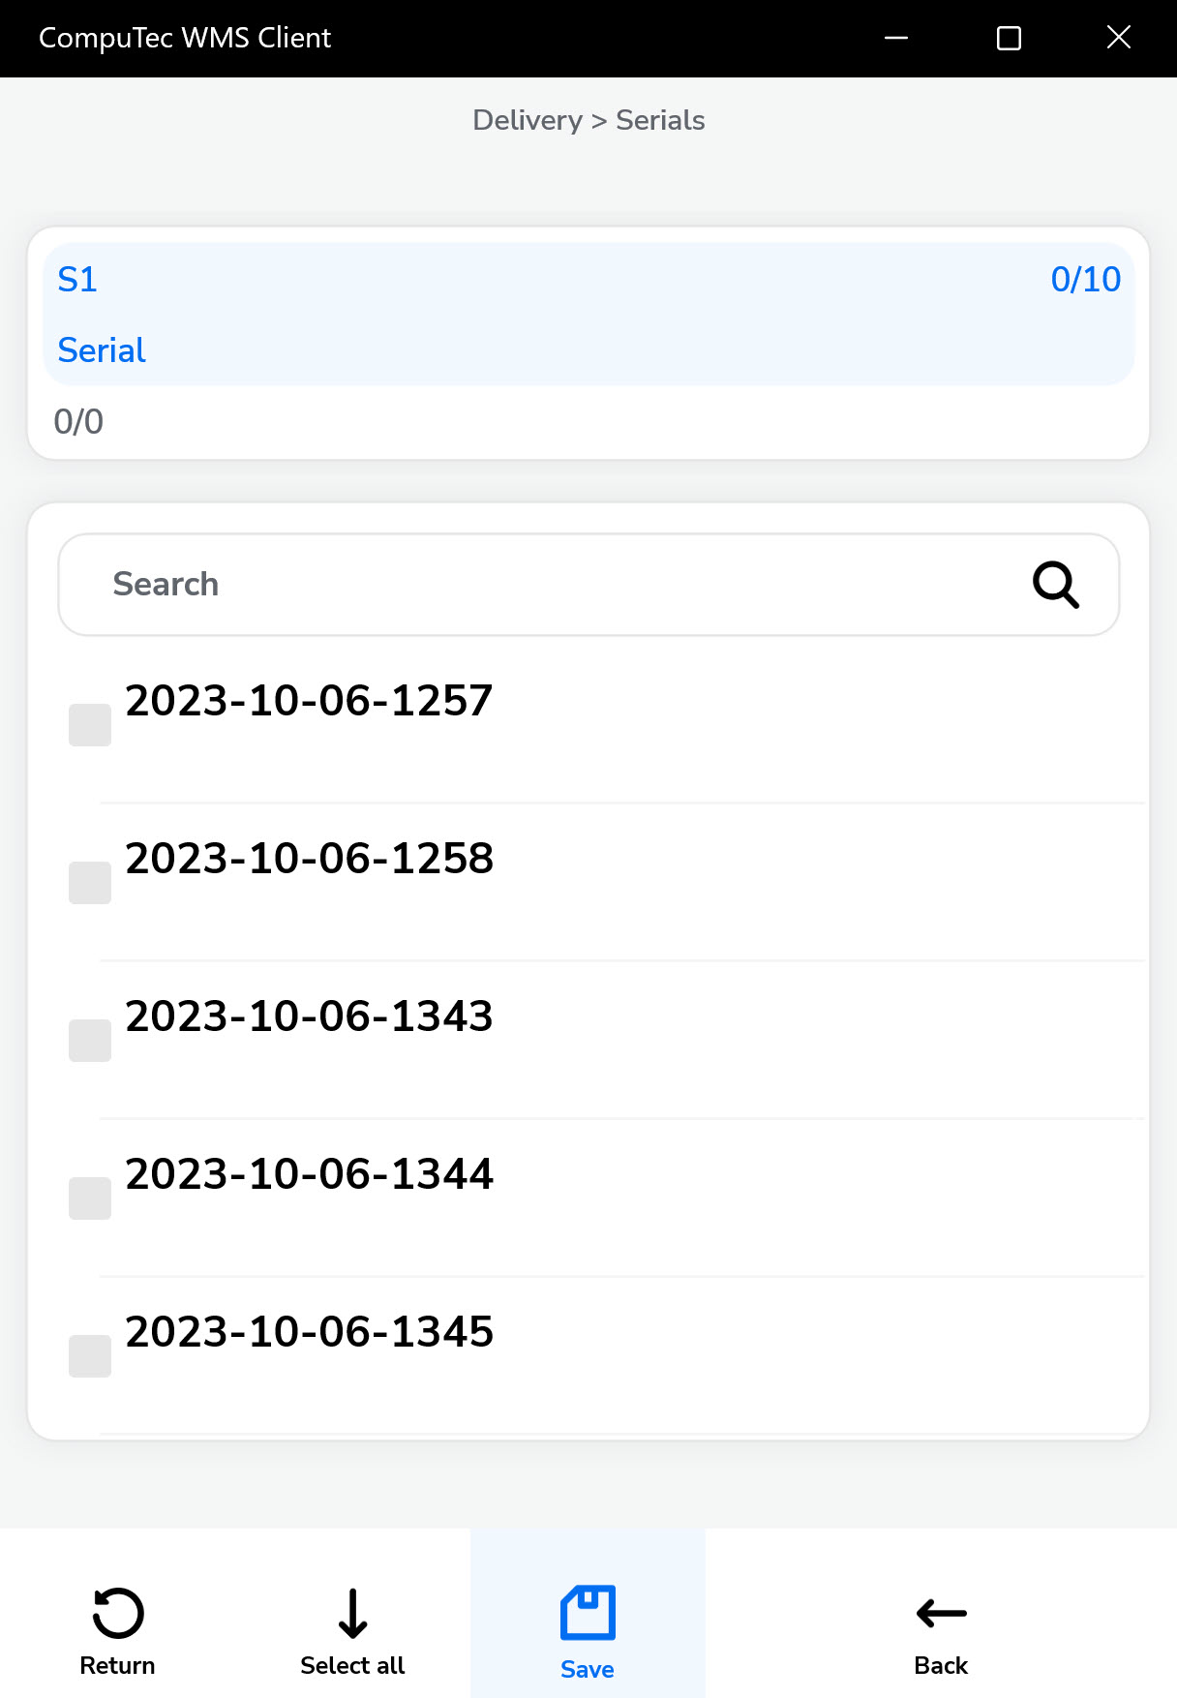Click the Select all text label
This screenshot has width=1177, height=1698.
[352, 1665]
